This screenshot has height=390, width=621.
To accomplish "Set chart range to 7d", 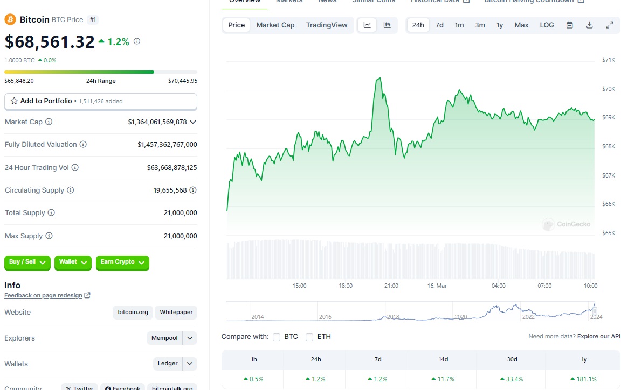I will pyautogui.click(x=439, y=25).
